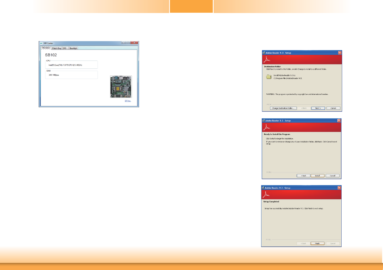Click the Adobe logo in Ready to Install dialog
Image resolution: width=383 pixels, height=270 pixels.
point(266,127)
